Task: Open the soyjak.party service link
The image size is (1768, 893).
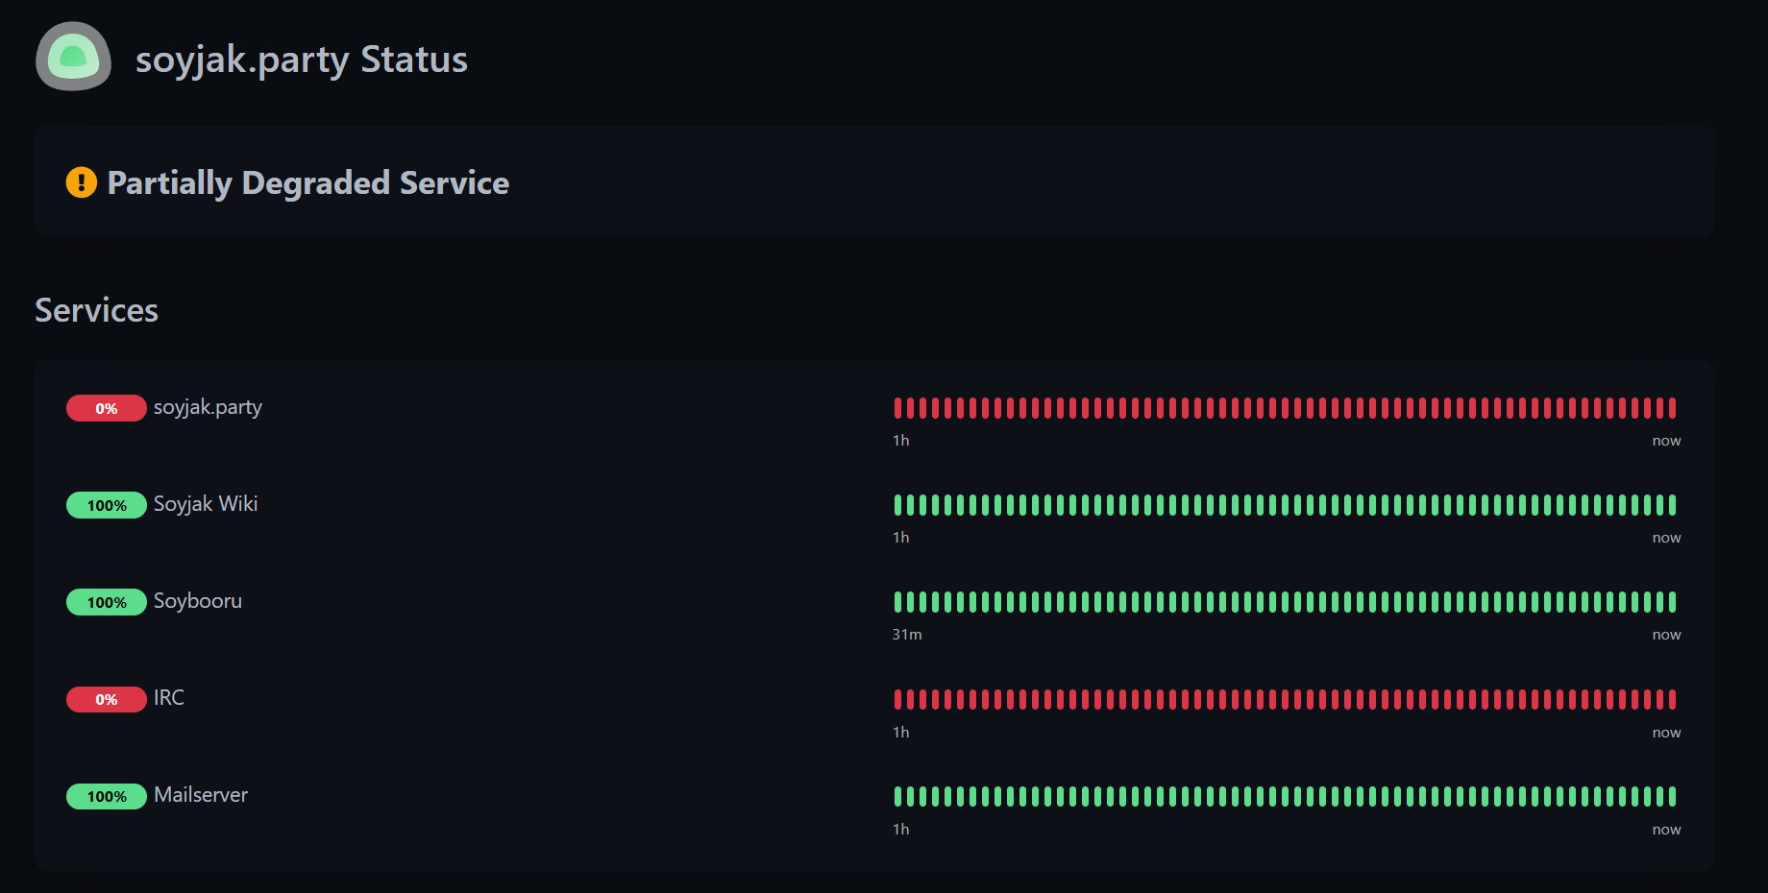Action: click(x=208, y=407)
